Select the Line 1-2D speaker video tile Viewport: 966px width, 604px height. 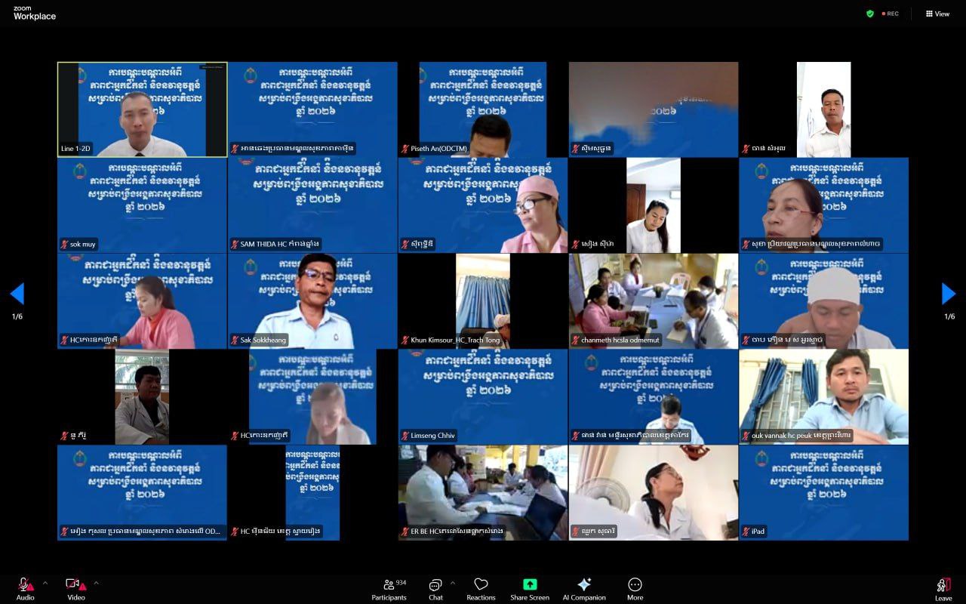[x=142, y=109]
